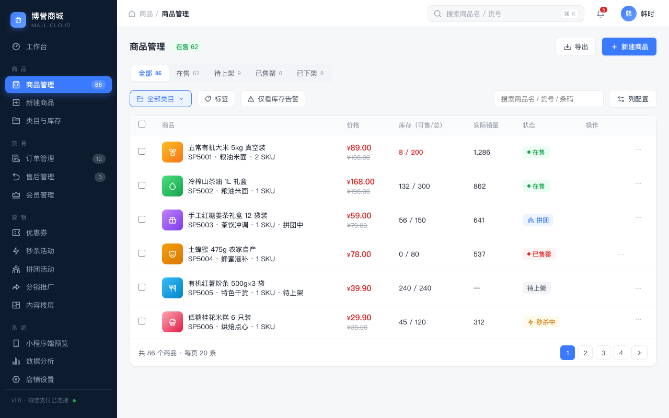Open the notification bell
Viewport: 669px width, 418px height.
601,14
